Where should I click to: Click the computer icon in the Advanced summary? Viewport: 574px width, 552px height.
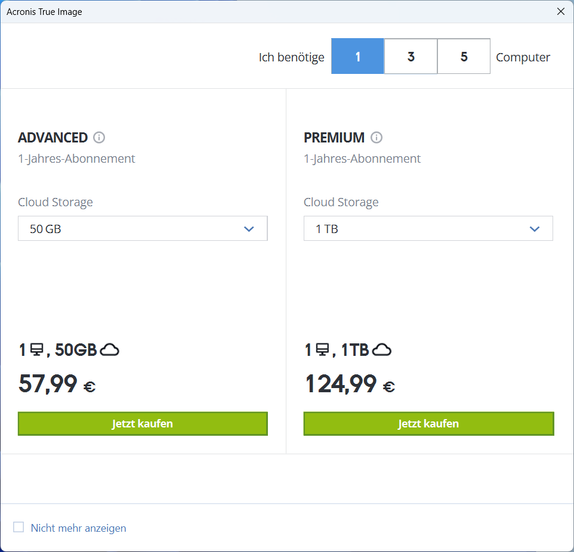click(x=36, y=350)
